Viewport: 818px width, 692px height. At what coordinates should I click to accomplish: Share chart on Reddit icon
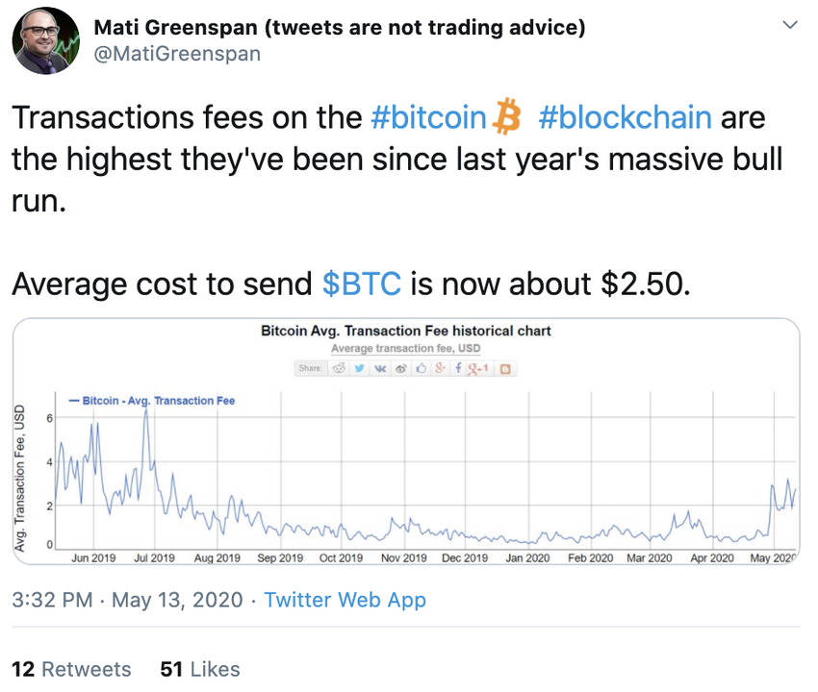(340, 368)
